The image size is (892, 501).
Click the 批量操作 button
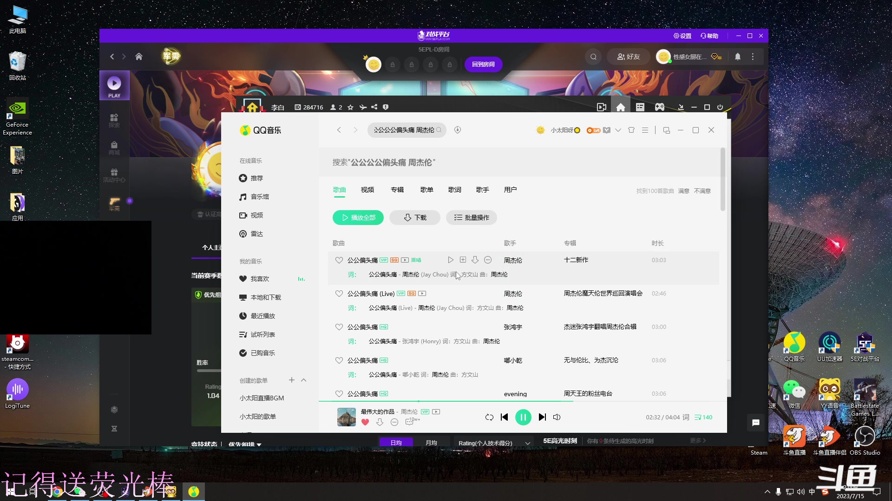coord(472,218)
